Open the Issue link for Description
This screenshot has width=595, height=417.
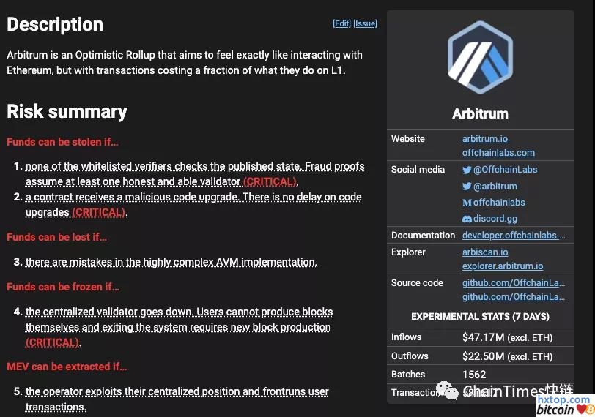coord(365,23)
